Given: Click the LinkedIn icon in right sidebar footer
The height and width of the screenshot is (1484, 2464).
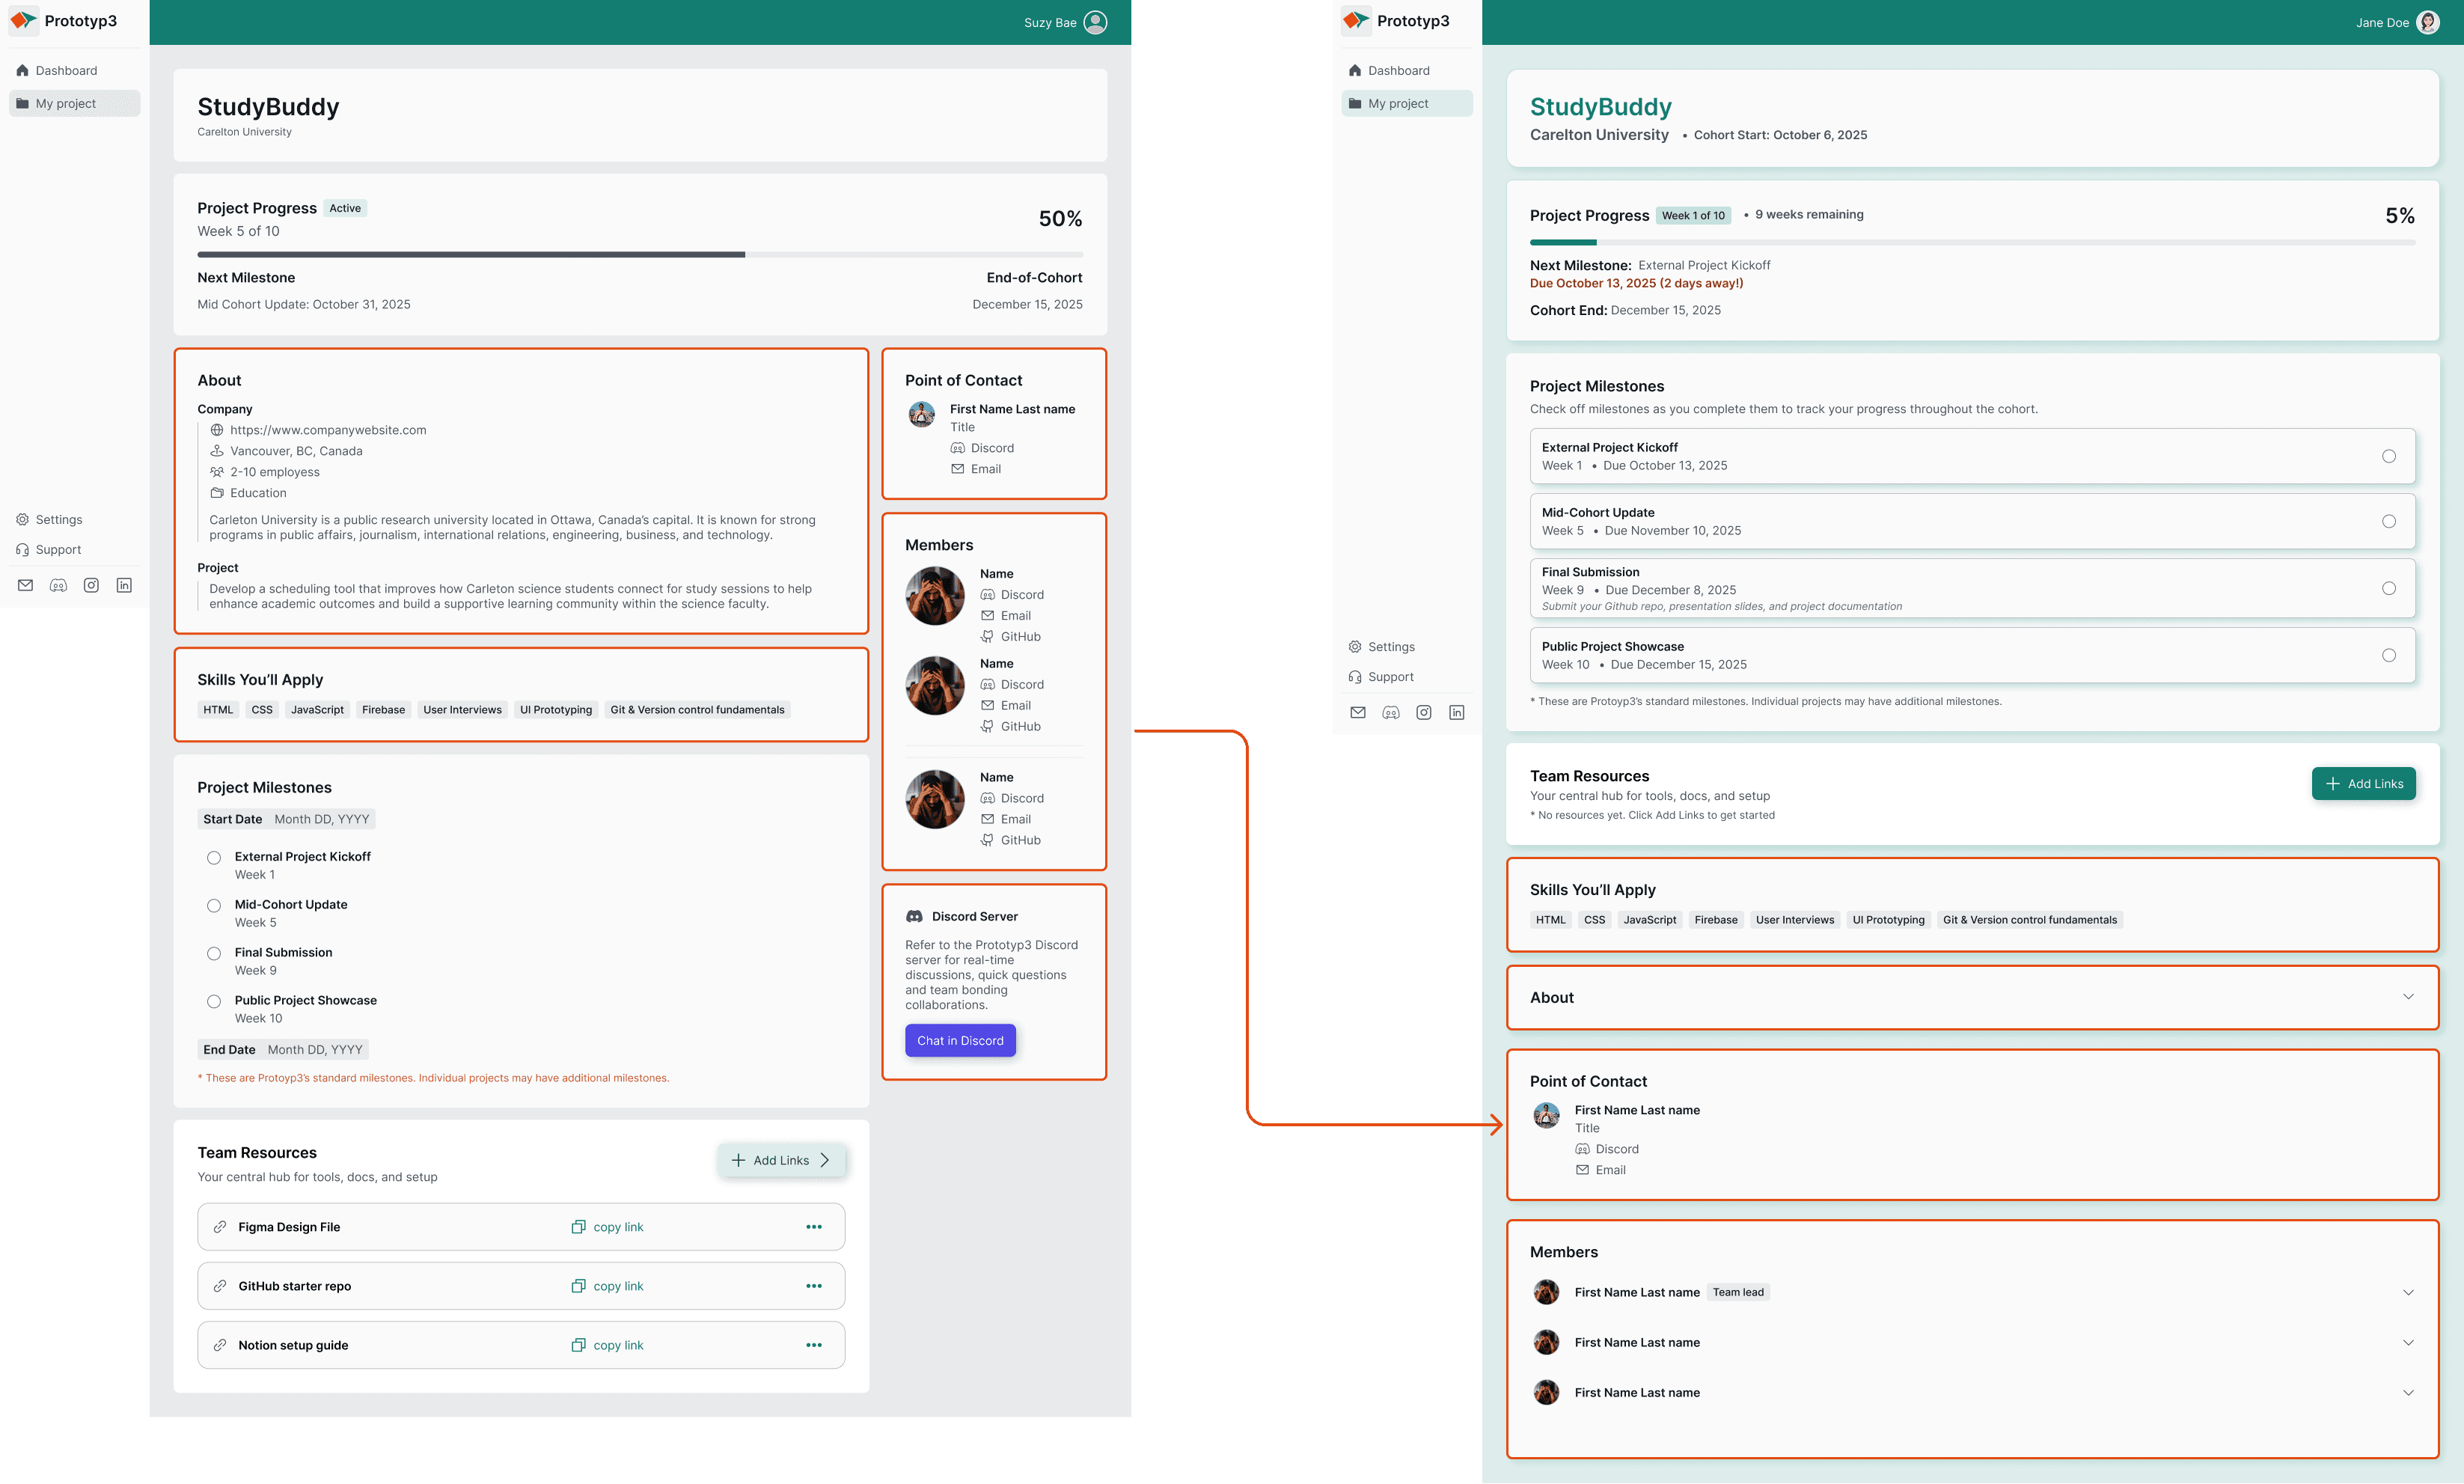Looking at the screenshot, I should tap(1456, 712).
